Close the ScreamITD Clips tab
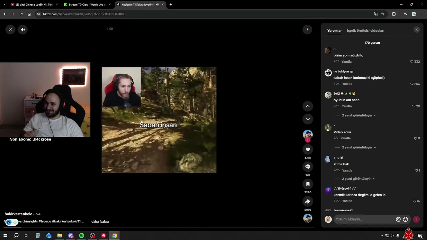Screen dimensions: 427x240 coord(109,5)
